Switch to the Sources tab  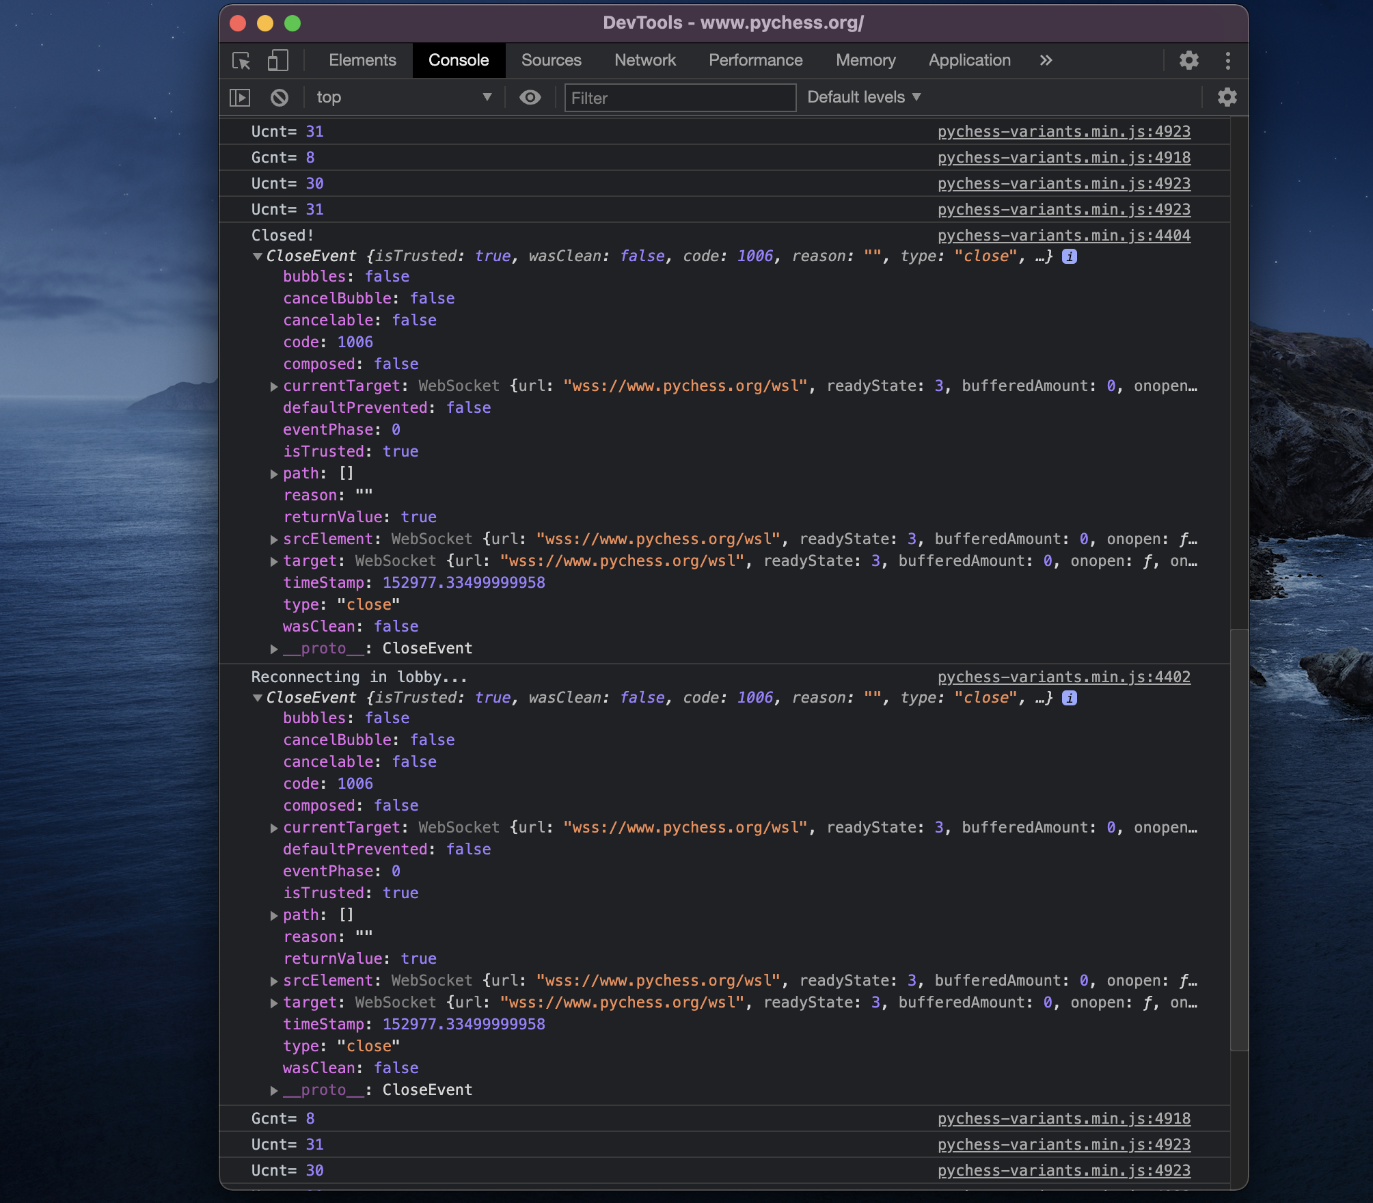click(552, 61)
